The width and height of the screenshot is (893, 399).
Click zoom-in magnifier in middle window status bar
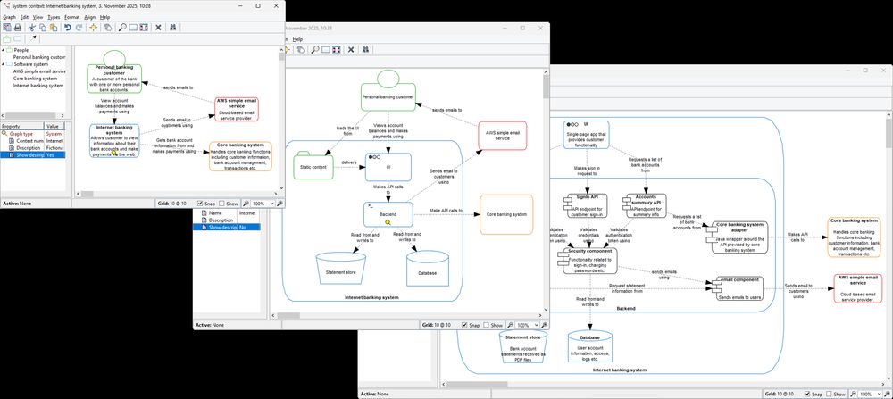(x=545, y=325)
